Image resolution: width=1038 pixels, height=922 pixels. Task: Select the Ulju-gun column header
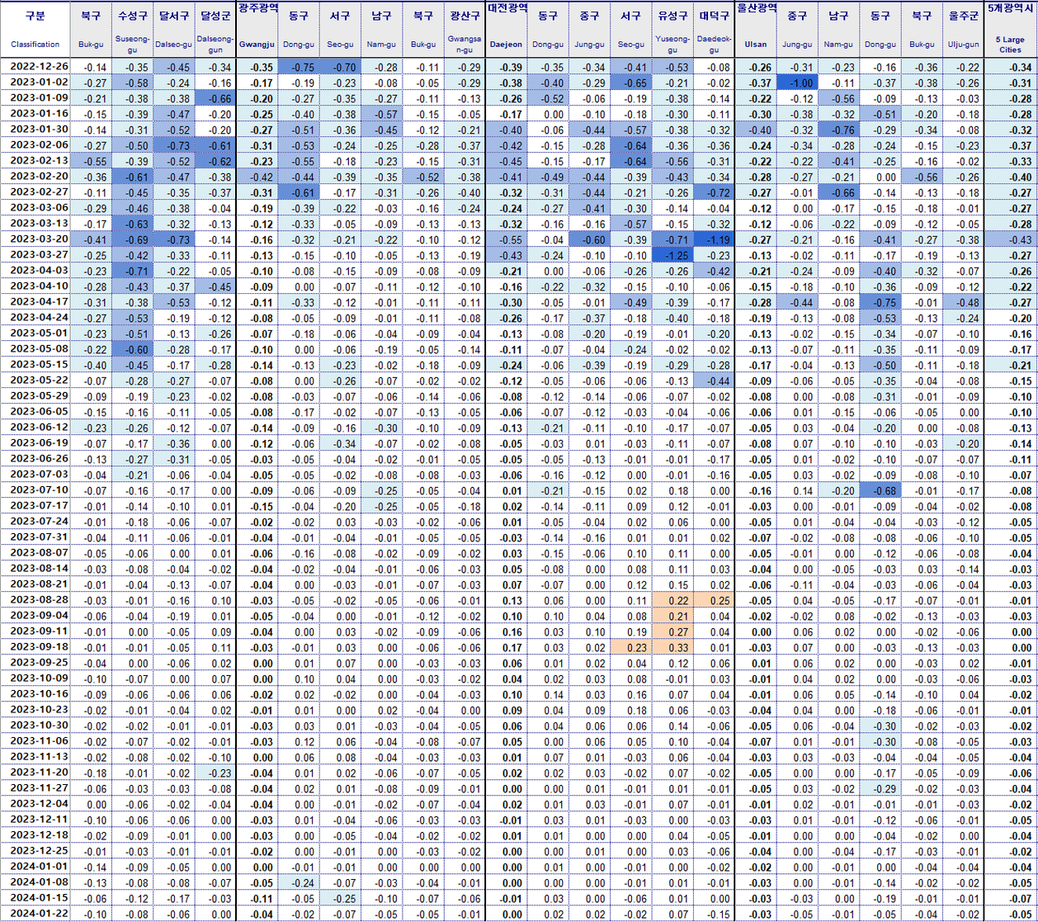(962, 44)
